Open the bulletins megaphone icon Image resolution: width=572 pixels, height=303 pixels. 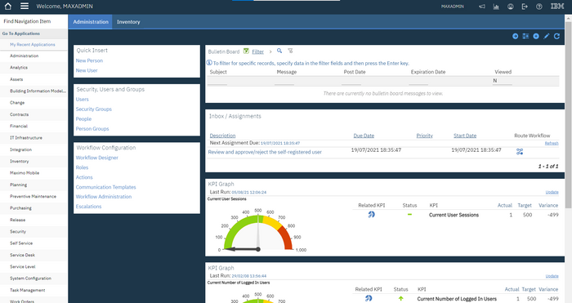[x=482, y=7]
